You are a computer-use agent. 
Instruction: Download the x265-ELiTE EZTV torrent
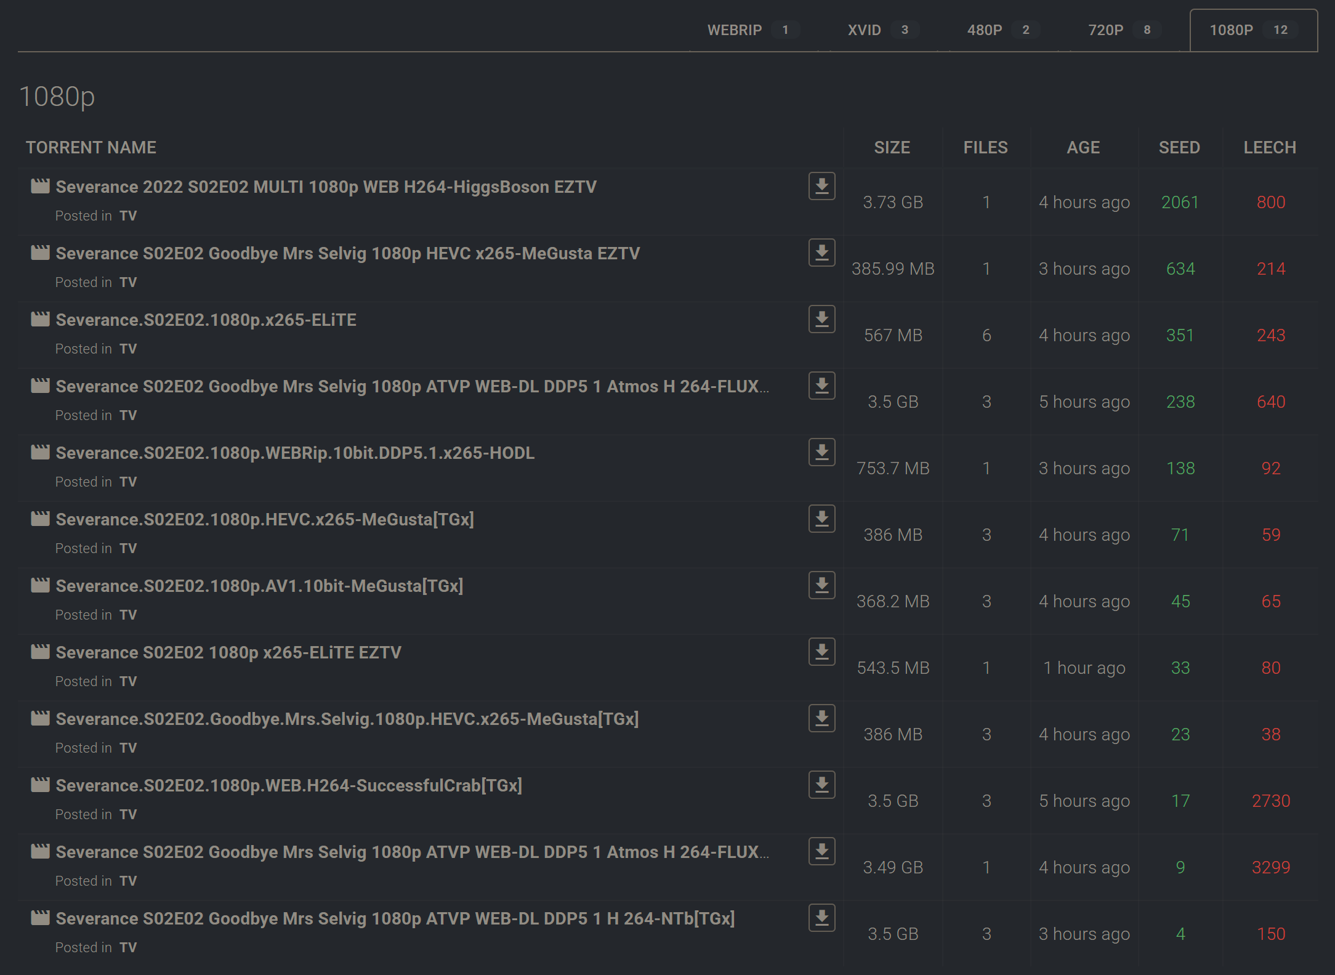[821, 652]
